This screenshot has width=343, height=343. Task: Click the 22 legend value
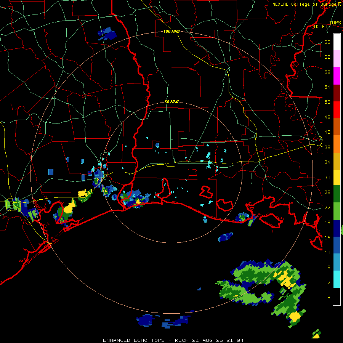click(x=327, y=208)
